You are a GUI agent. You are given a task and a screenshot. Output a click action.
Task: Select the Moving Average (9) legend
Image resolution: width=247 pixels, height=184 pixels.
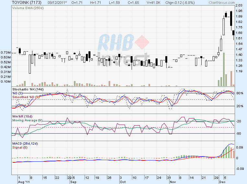pos(27,120)
